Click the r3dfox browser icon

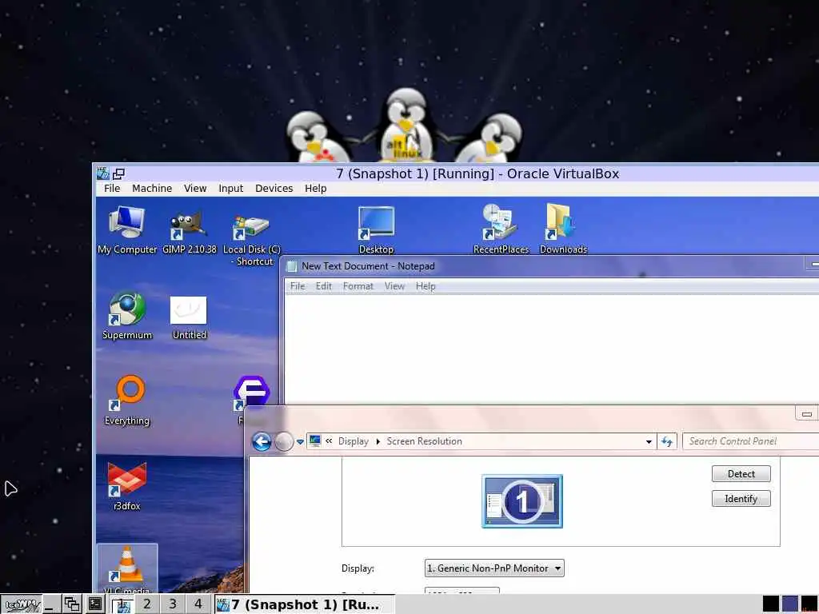[x=127, y=487]
